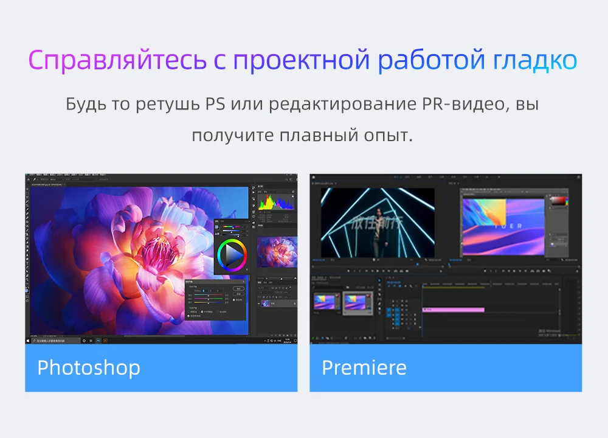Image resolution: width=608 pixels, height=438 pixels.
Task: Close the Color Balance dialog with X
Action: click(244, 282)
